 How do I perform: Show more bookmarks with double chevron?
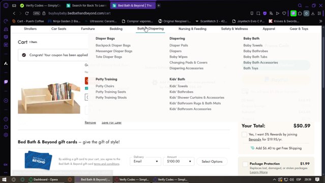click(x=320, y=21)
